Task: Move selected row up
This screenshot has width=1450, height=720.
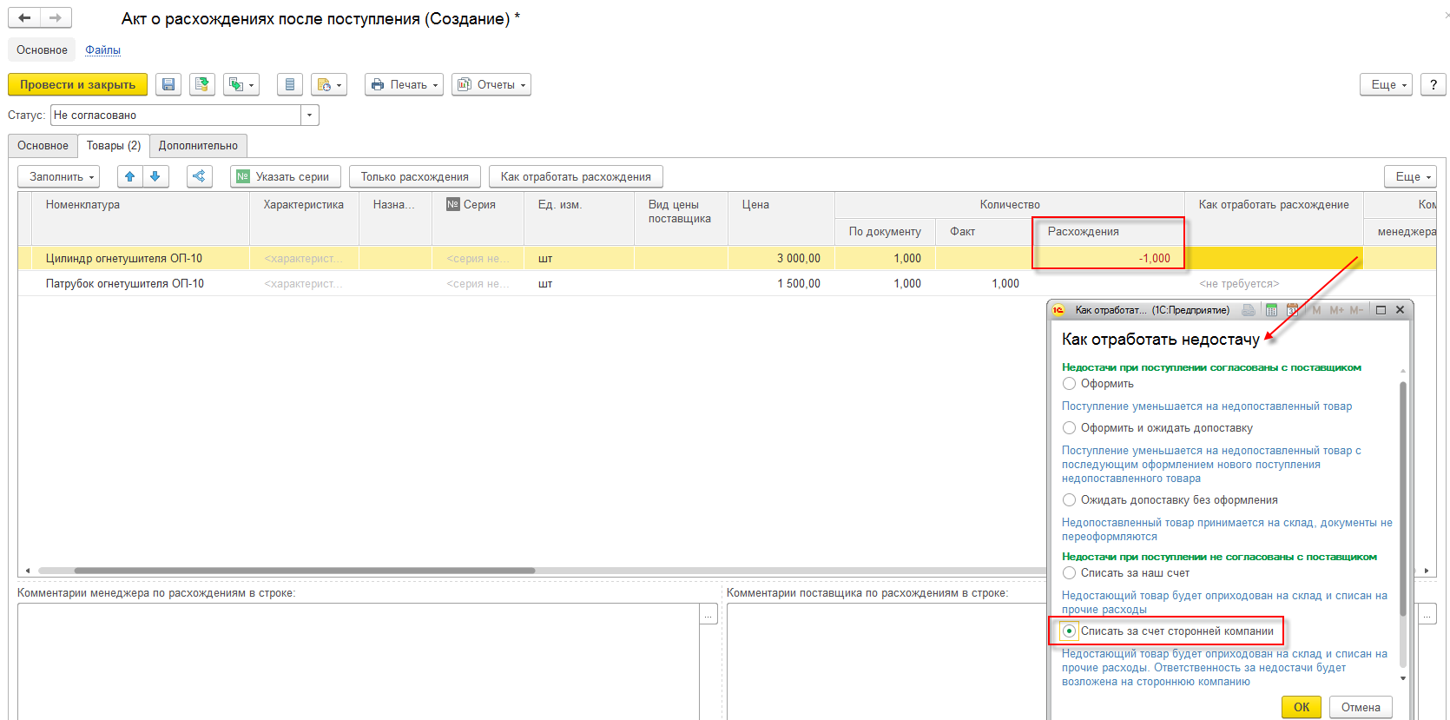Action: pyautogui.click(x=130, y=176)
